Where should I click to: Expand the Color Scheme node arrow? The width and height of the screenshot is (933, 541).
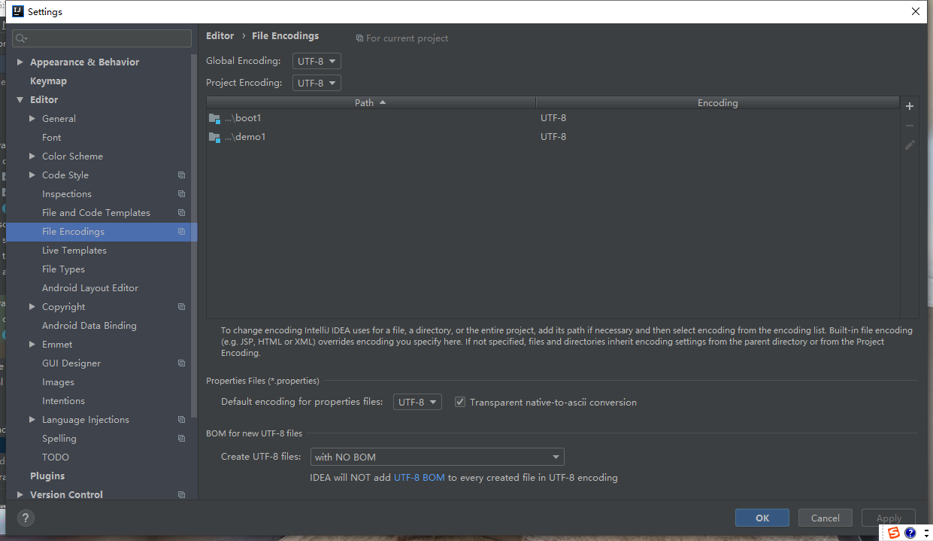tap(32, 157)
